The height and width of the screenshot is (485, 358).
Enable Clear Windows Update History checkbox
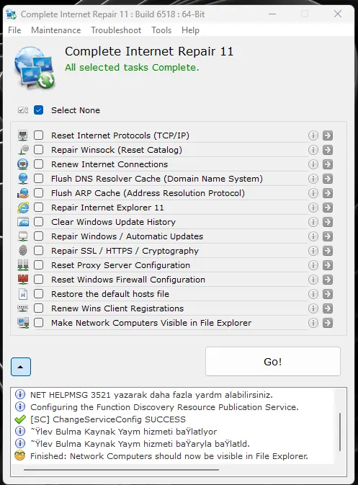pos(39,222)
